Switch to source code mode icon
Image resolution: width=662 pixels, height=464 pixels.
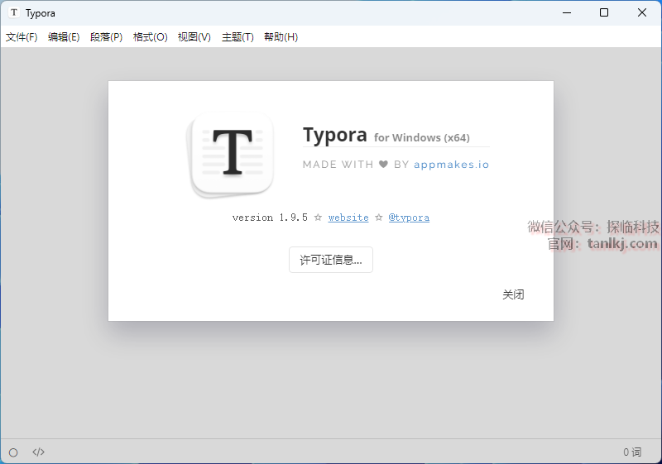(x=38, y=452)
